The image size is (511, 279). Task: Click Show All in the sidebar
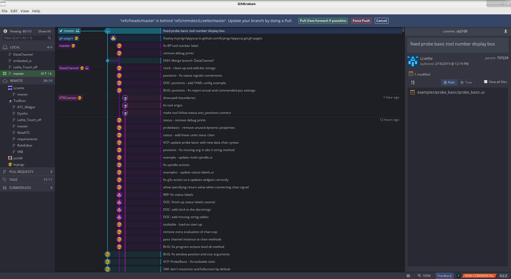[44, 31]
